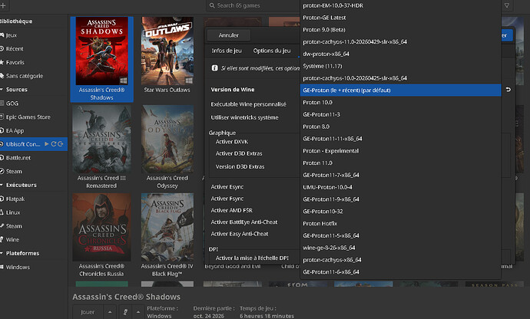The image size is (530, 319).
Task: Choose Proton 11.0 option
Action: pos(400,163)
